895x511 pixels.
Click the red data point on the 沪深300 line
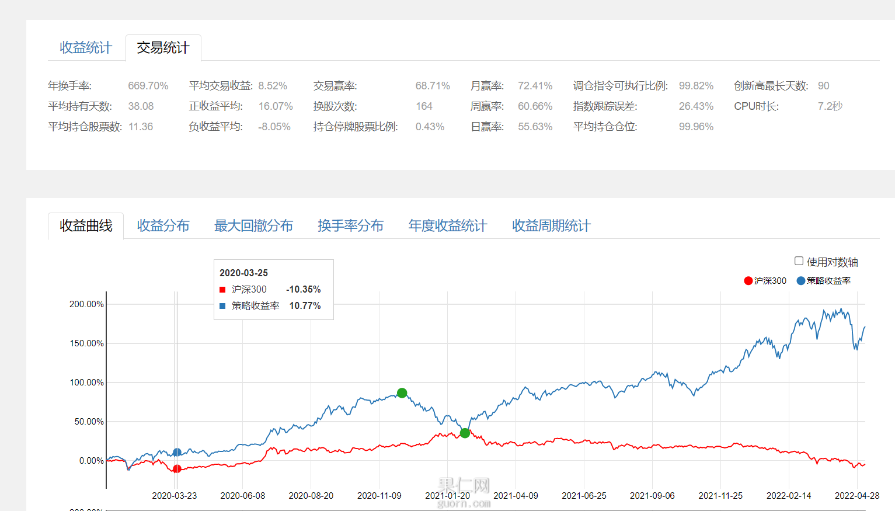177,468
